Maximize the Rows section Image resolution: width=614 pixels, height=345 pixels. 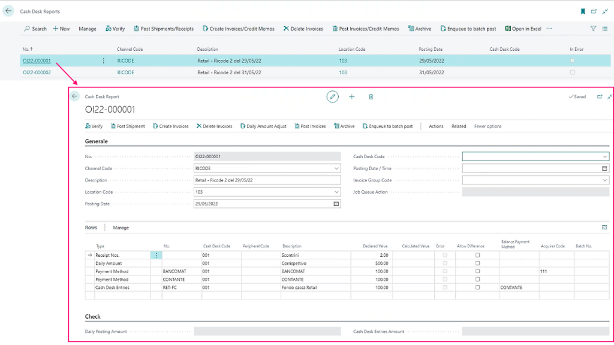click(x=604, y=227)
